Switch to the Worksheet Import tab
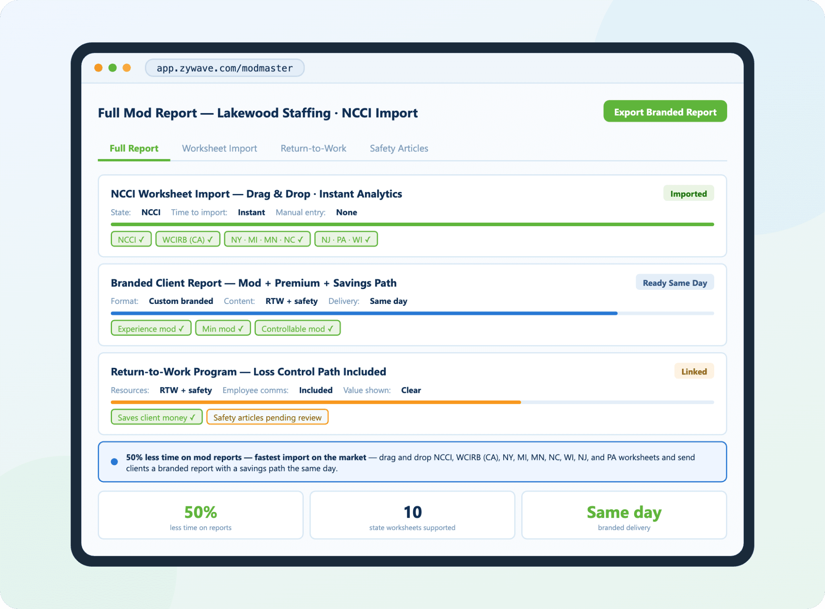 click(x=219, y=149)
